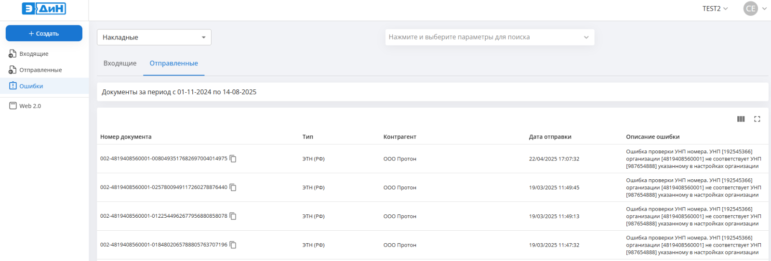Open Входящие in the sidebar
The height and width of the screenshot is (261, 771).
click(34, 54)
